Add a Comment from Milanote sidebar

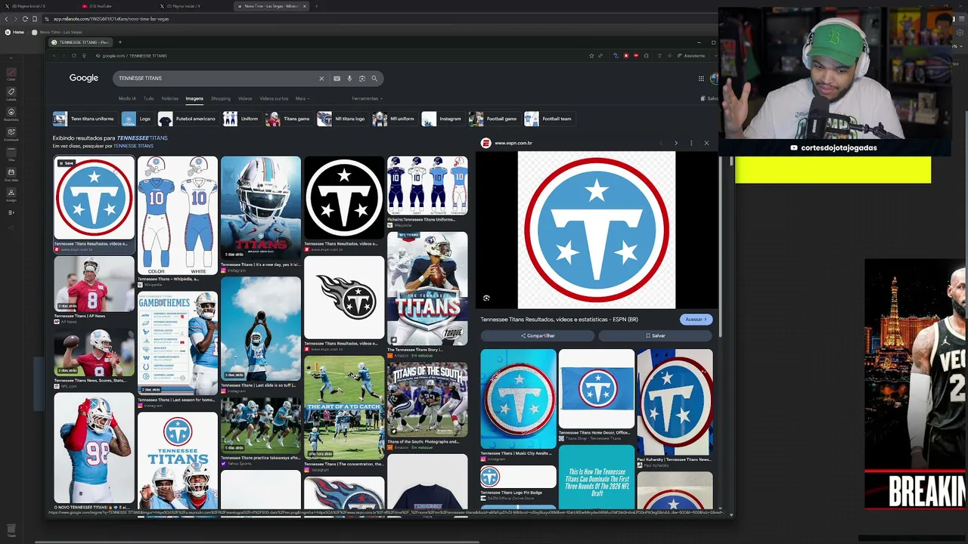11,134
